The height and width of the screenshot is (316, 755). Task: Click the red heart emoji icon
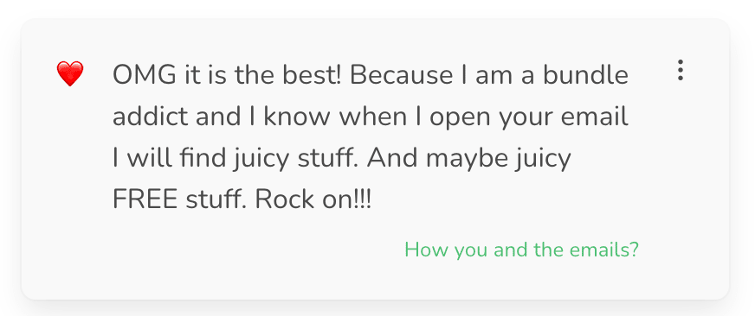(x=70, y=74)
